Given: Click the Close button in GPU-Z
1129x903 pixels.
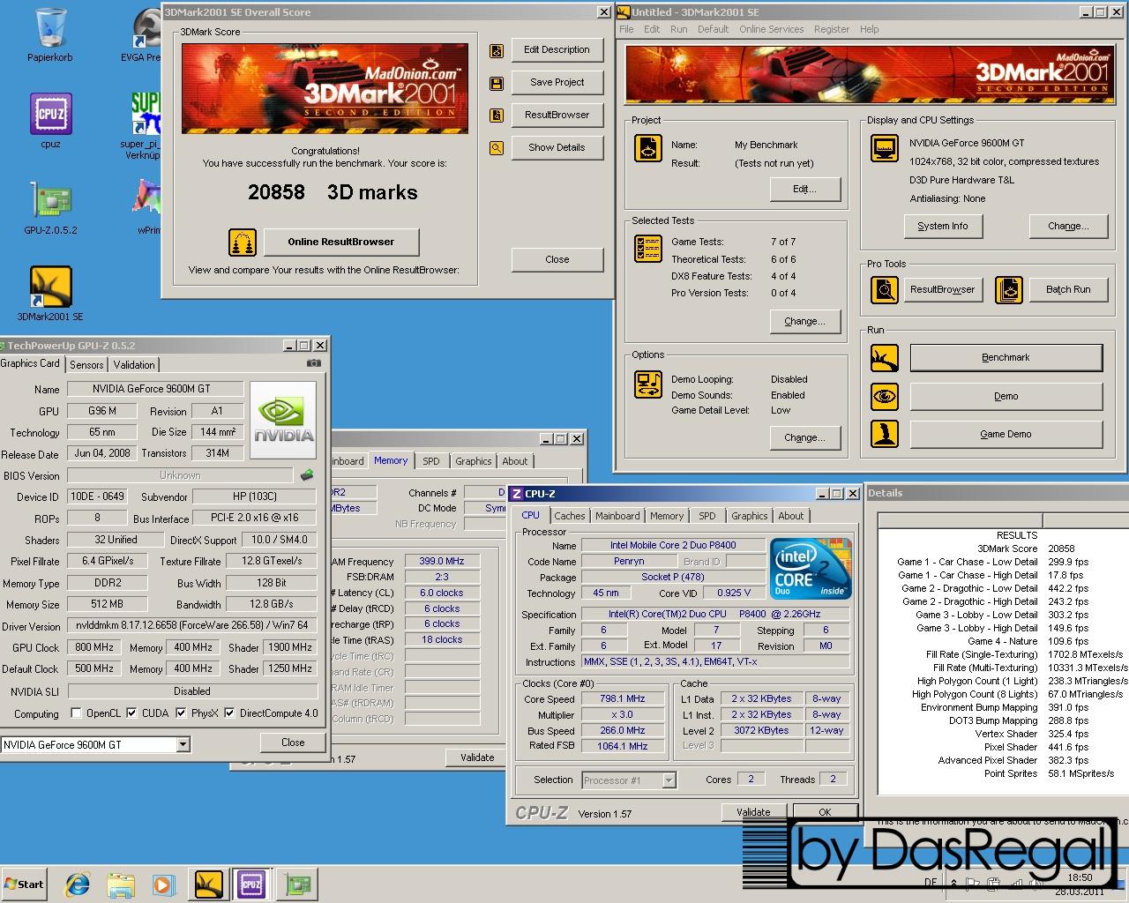Looking at the screenshot, I should [x=293, y=743].
